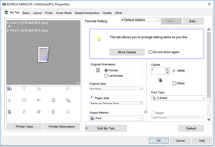The image size is (215, 147).
Task: Open the Layout tab
Action: 37,13
